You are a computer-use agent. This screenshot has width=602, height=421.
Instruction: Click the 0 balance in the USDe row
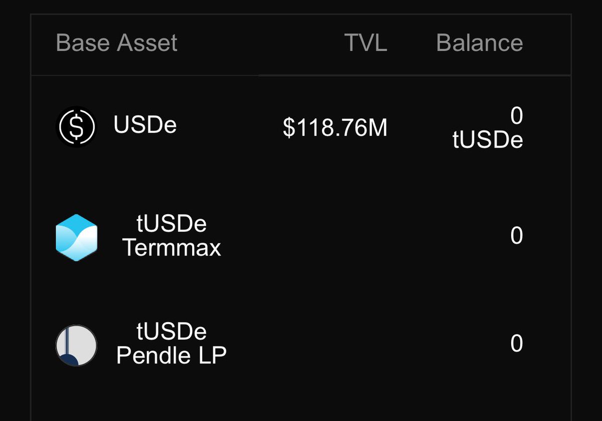pos(517,116)
